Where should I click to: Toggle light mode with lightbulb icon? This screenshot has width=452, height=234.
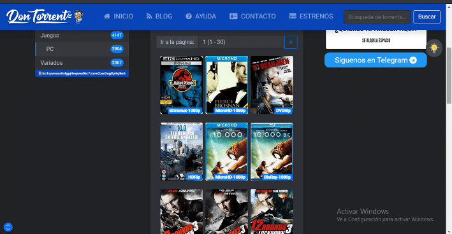click(434, 48)
